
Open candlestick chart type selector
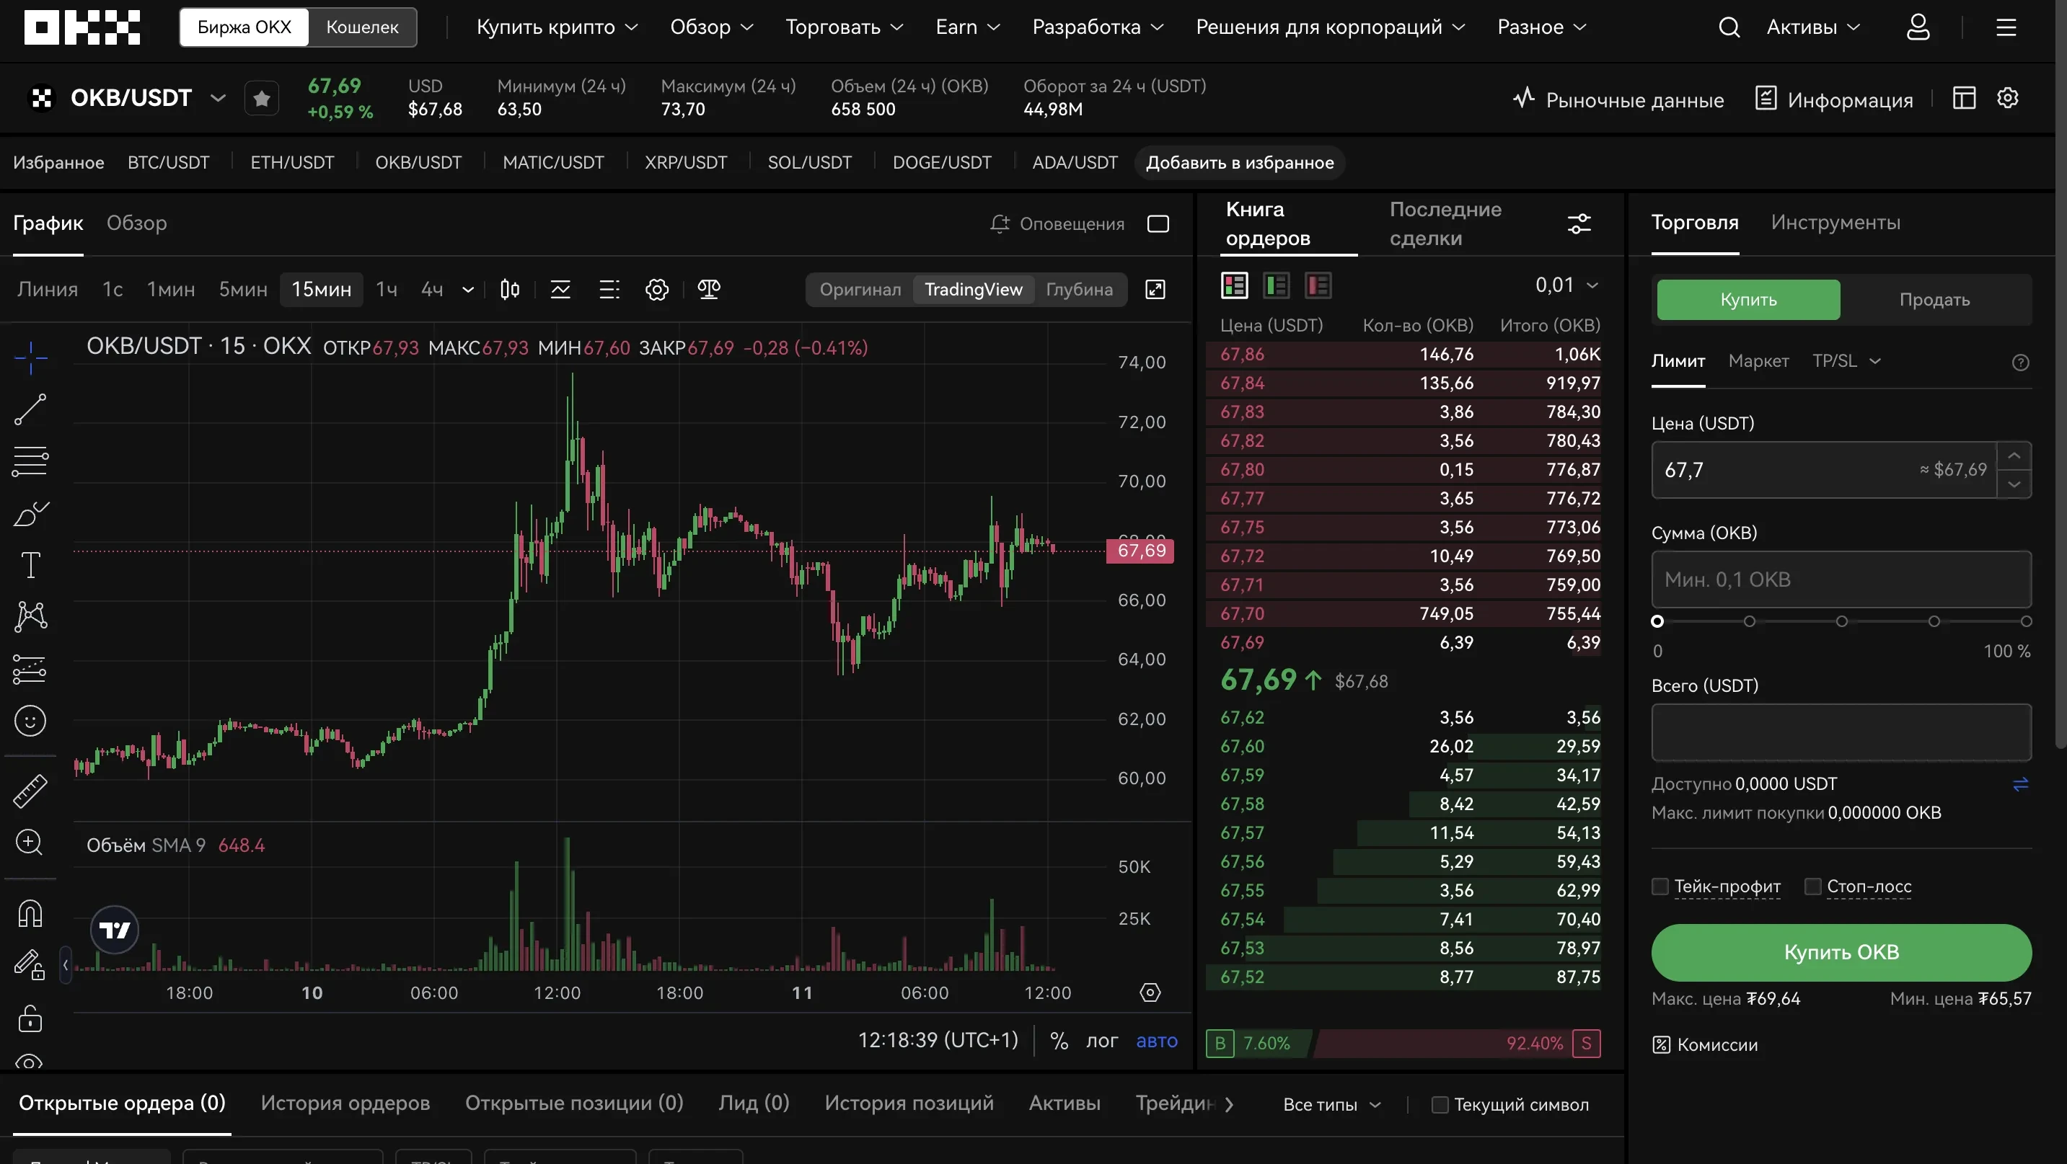(509, 290)
